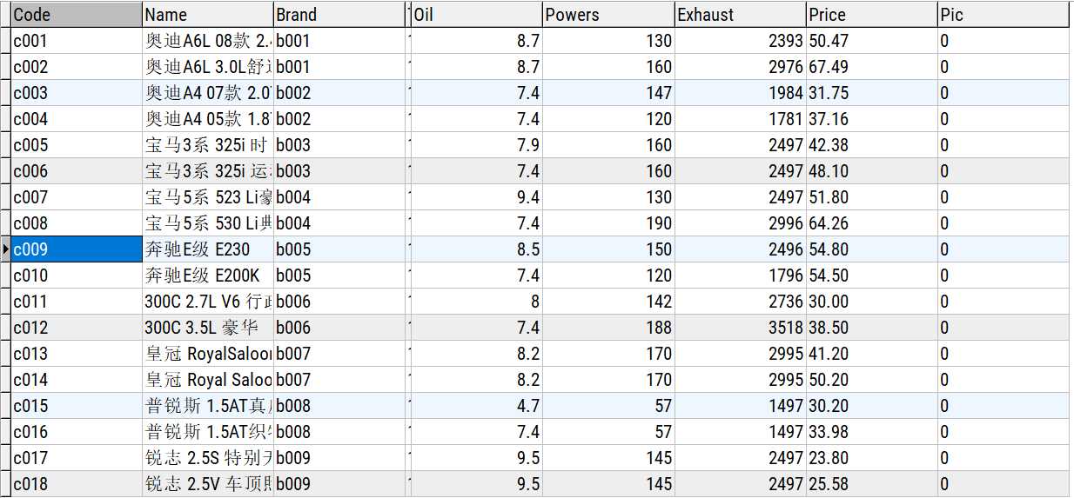This screenshot has width=1074, height=498.
Task: Click name cell 奔驰E级 E200K
Action: click(x=208, y=276)
